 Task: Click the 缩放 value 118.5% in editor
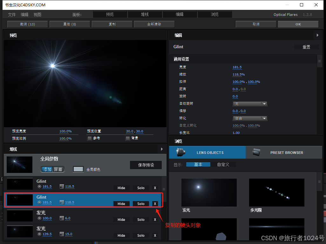[239, 74]
